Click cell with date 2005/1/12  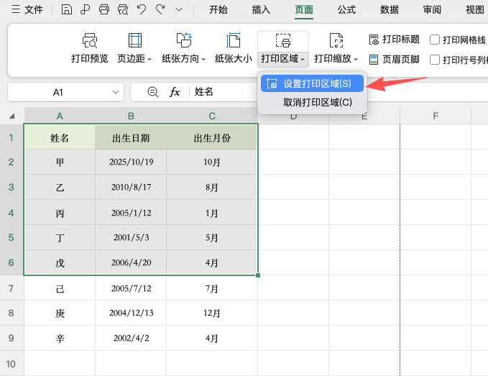click(131, 213)
